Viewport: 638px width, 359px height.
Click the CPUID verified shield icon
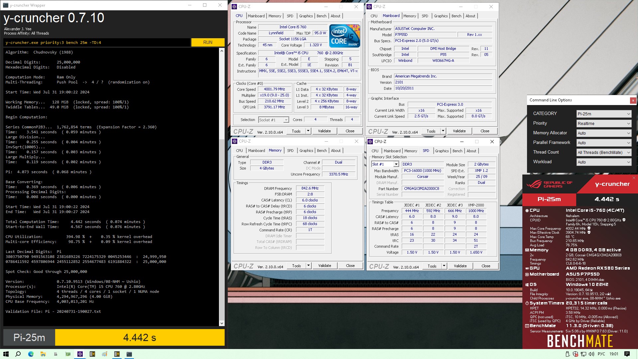tap(624, 220)
